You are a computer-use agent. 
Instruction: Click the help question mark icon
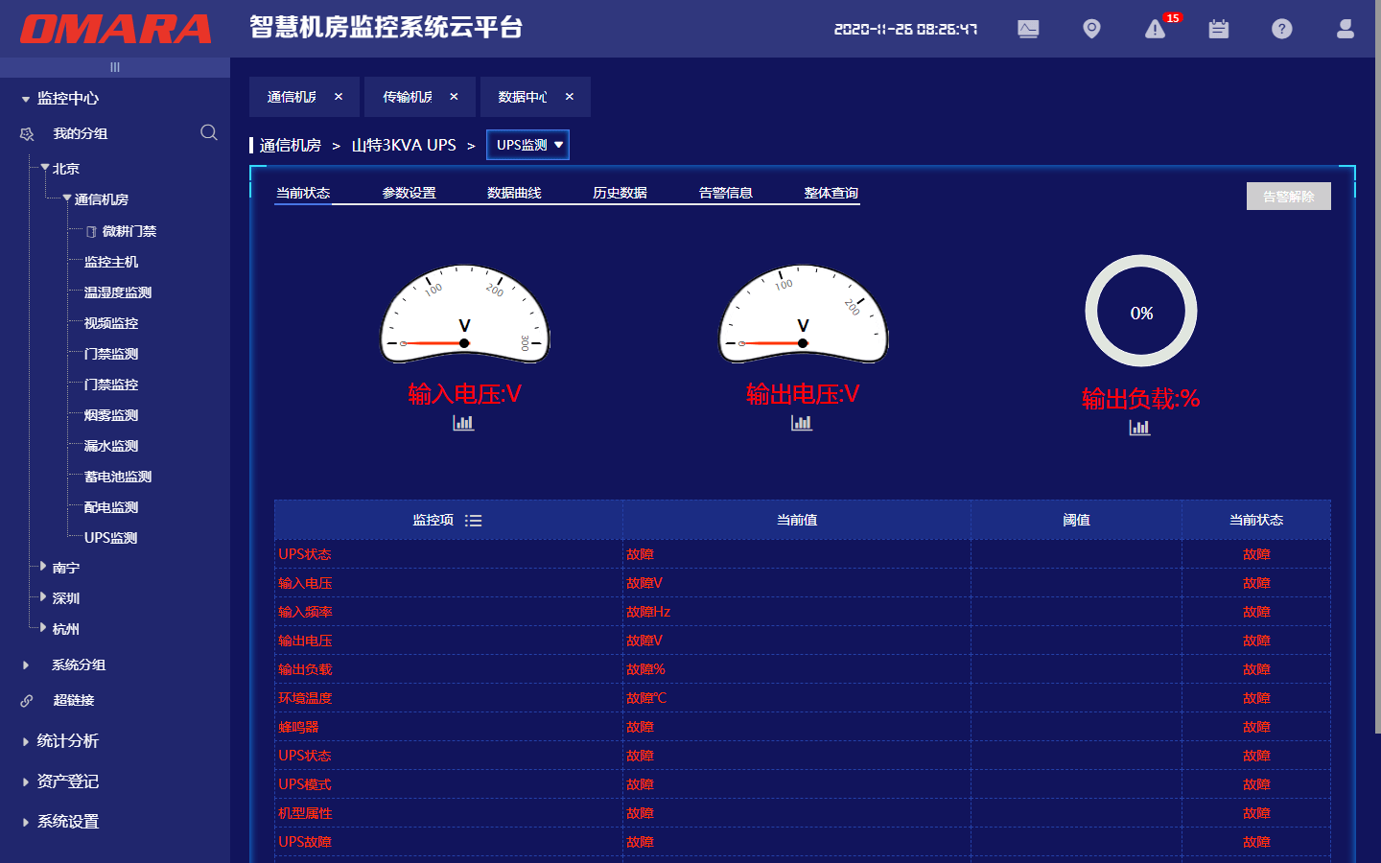(1282, 30)
